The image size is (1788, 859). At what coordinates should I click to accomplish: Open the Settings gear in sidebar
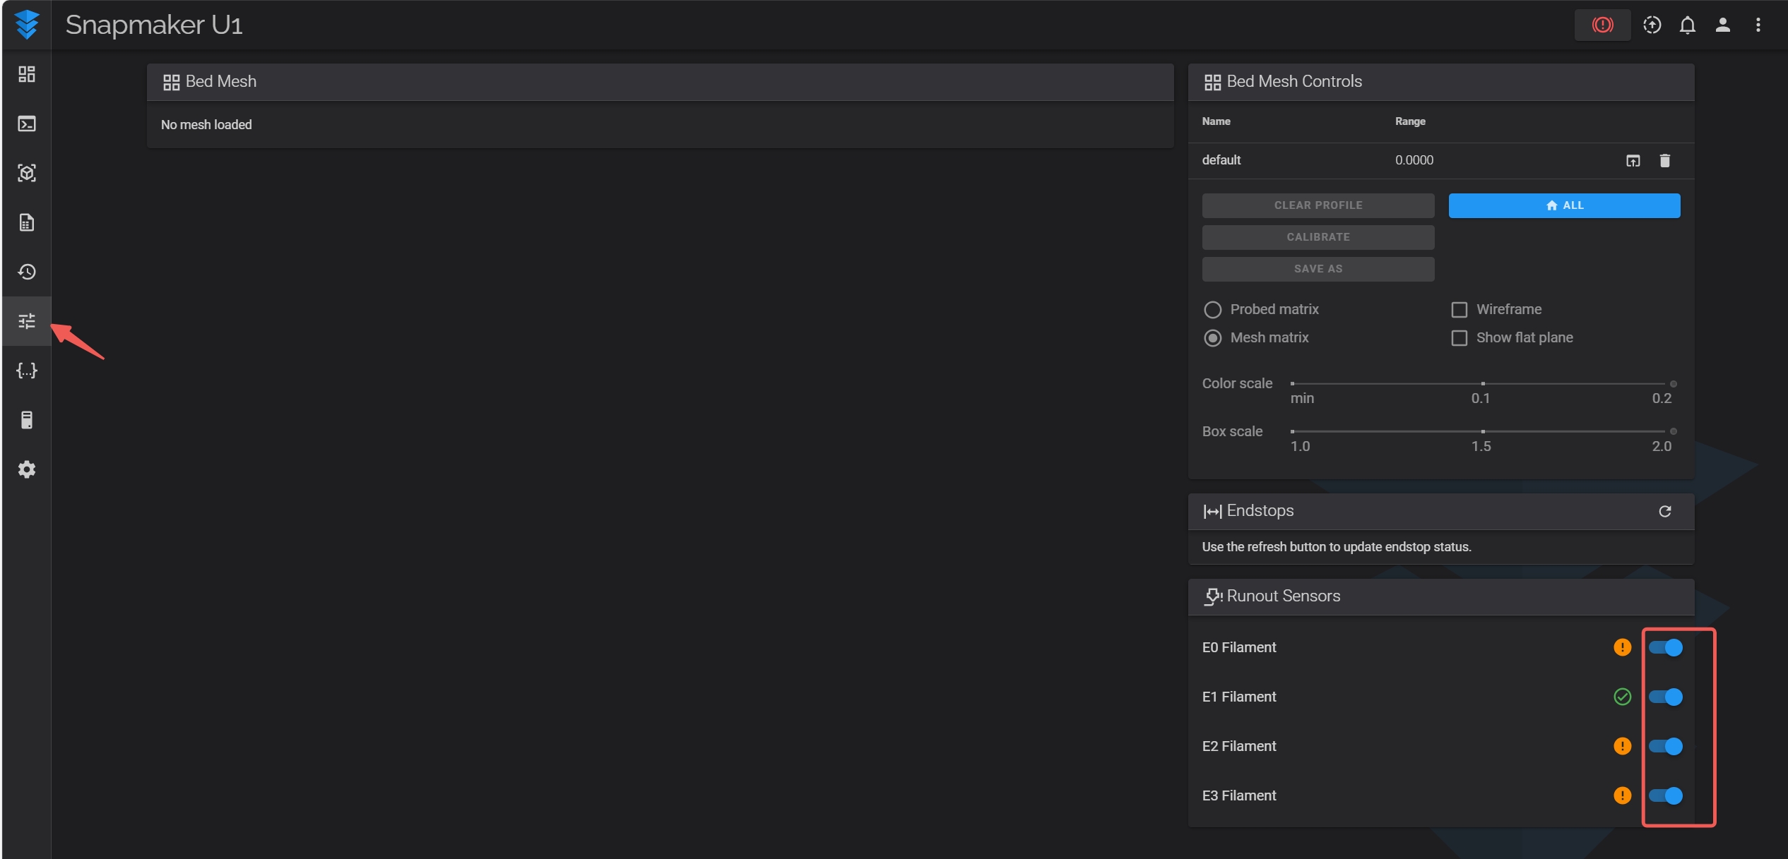point(27,469)
